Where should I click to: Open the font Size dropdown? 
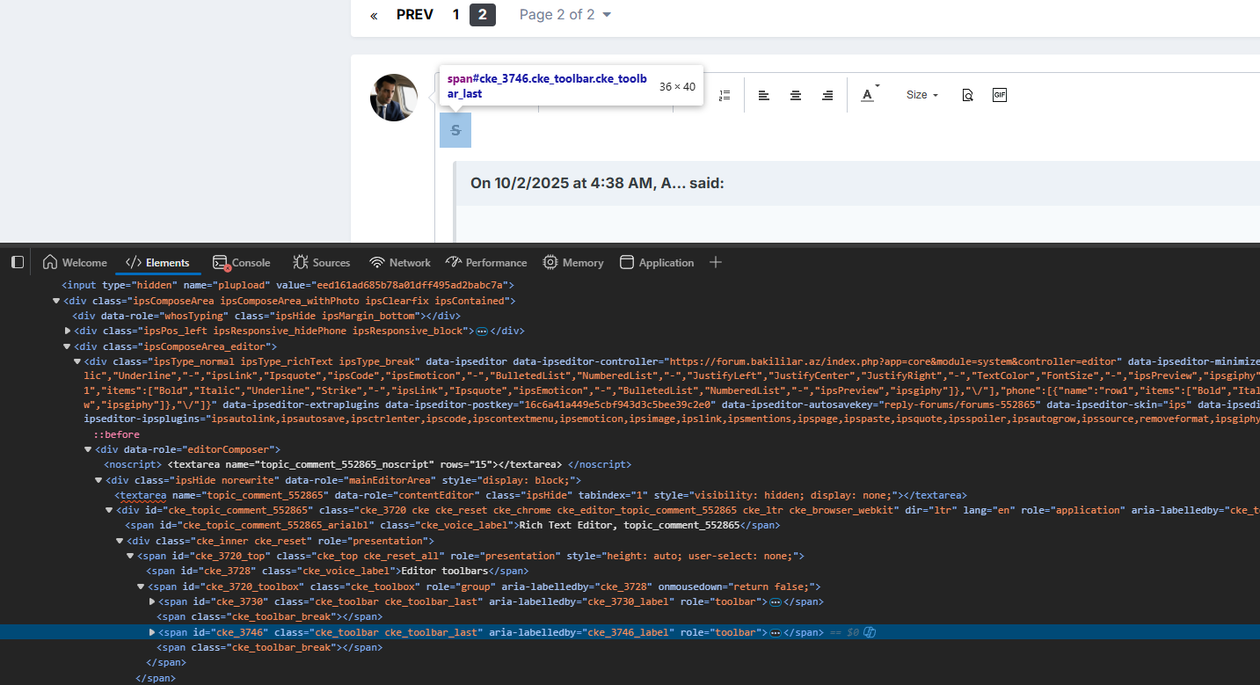coord(922,95)
